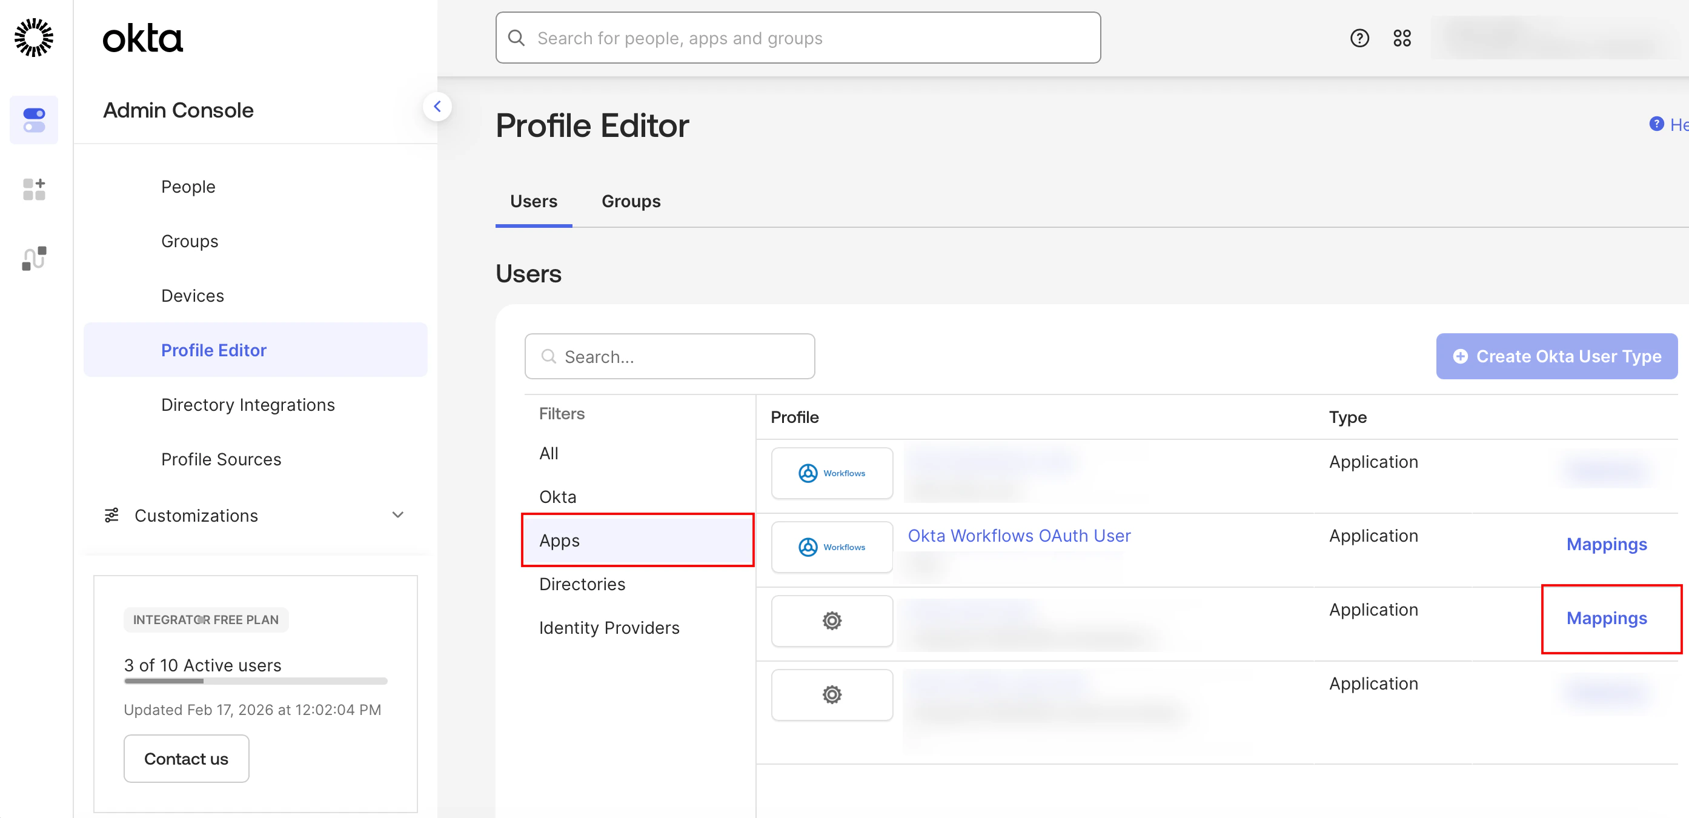
Task: Open the add-apps grid icon in rail
Action: (x=33, y=189)
